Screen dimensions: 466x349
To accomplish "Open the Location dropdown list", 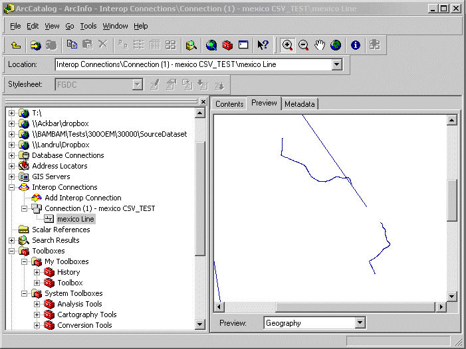I will point(336,65).
